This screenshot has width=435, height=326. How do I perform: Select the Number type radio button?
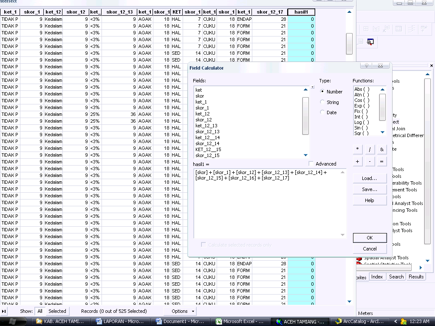323,92
